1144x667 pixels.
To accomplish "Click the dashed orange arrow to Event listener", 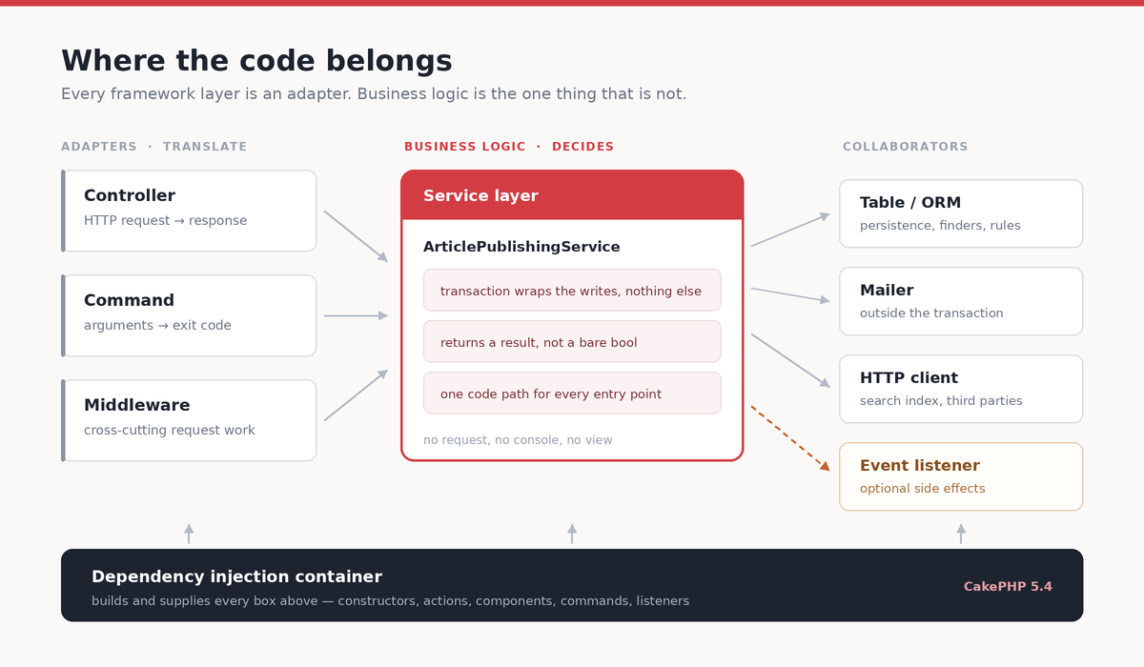I will [790, 438].
